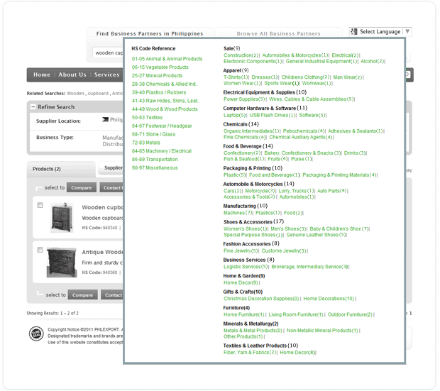Open the Home menu item
This screenshot has height=391, width=440.
[42, 75]
